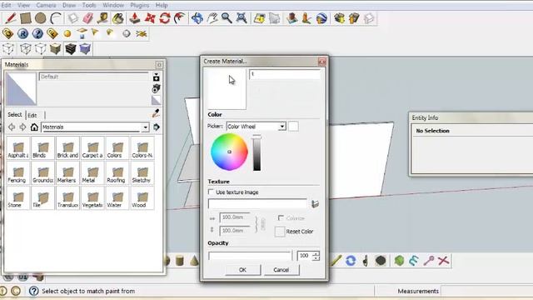Open the Roofing materials folder

[117, 173]
